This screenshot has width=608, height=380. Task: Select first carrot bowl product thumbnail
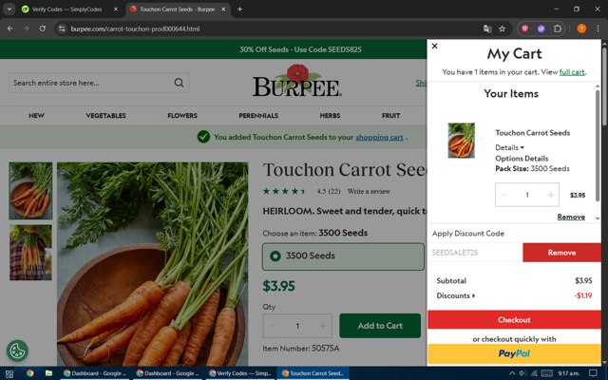click(30, 191)
